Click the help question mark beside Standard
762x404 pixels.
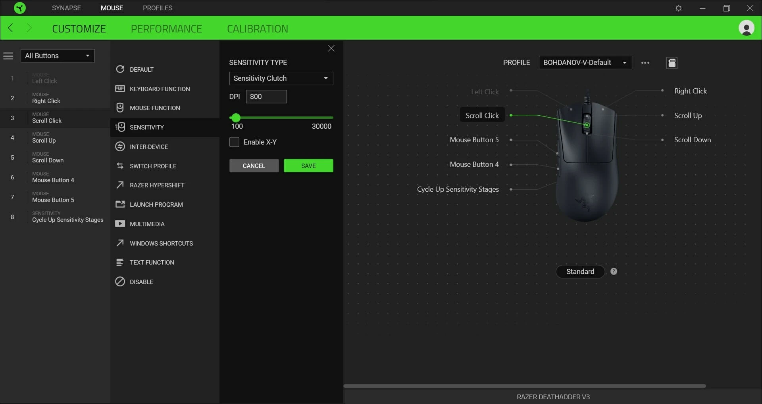point(614,271)
